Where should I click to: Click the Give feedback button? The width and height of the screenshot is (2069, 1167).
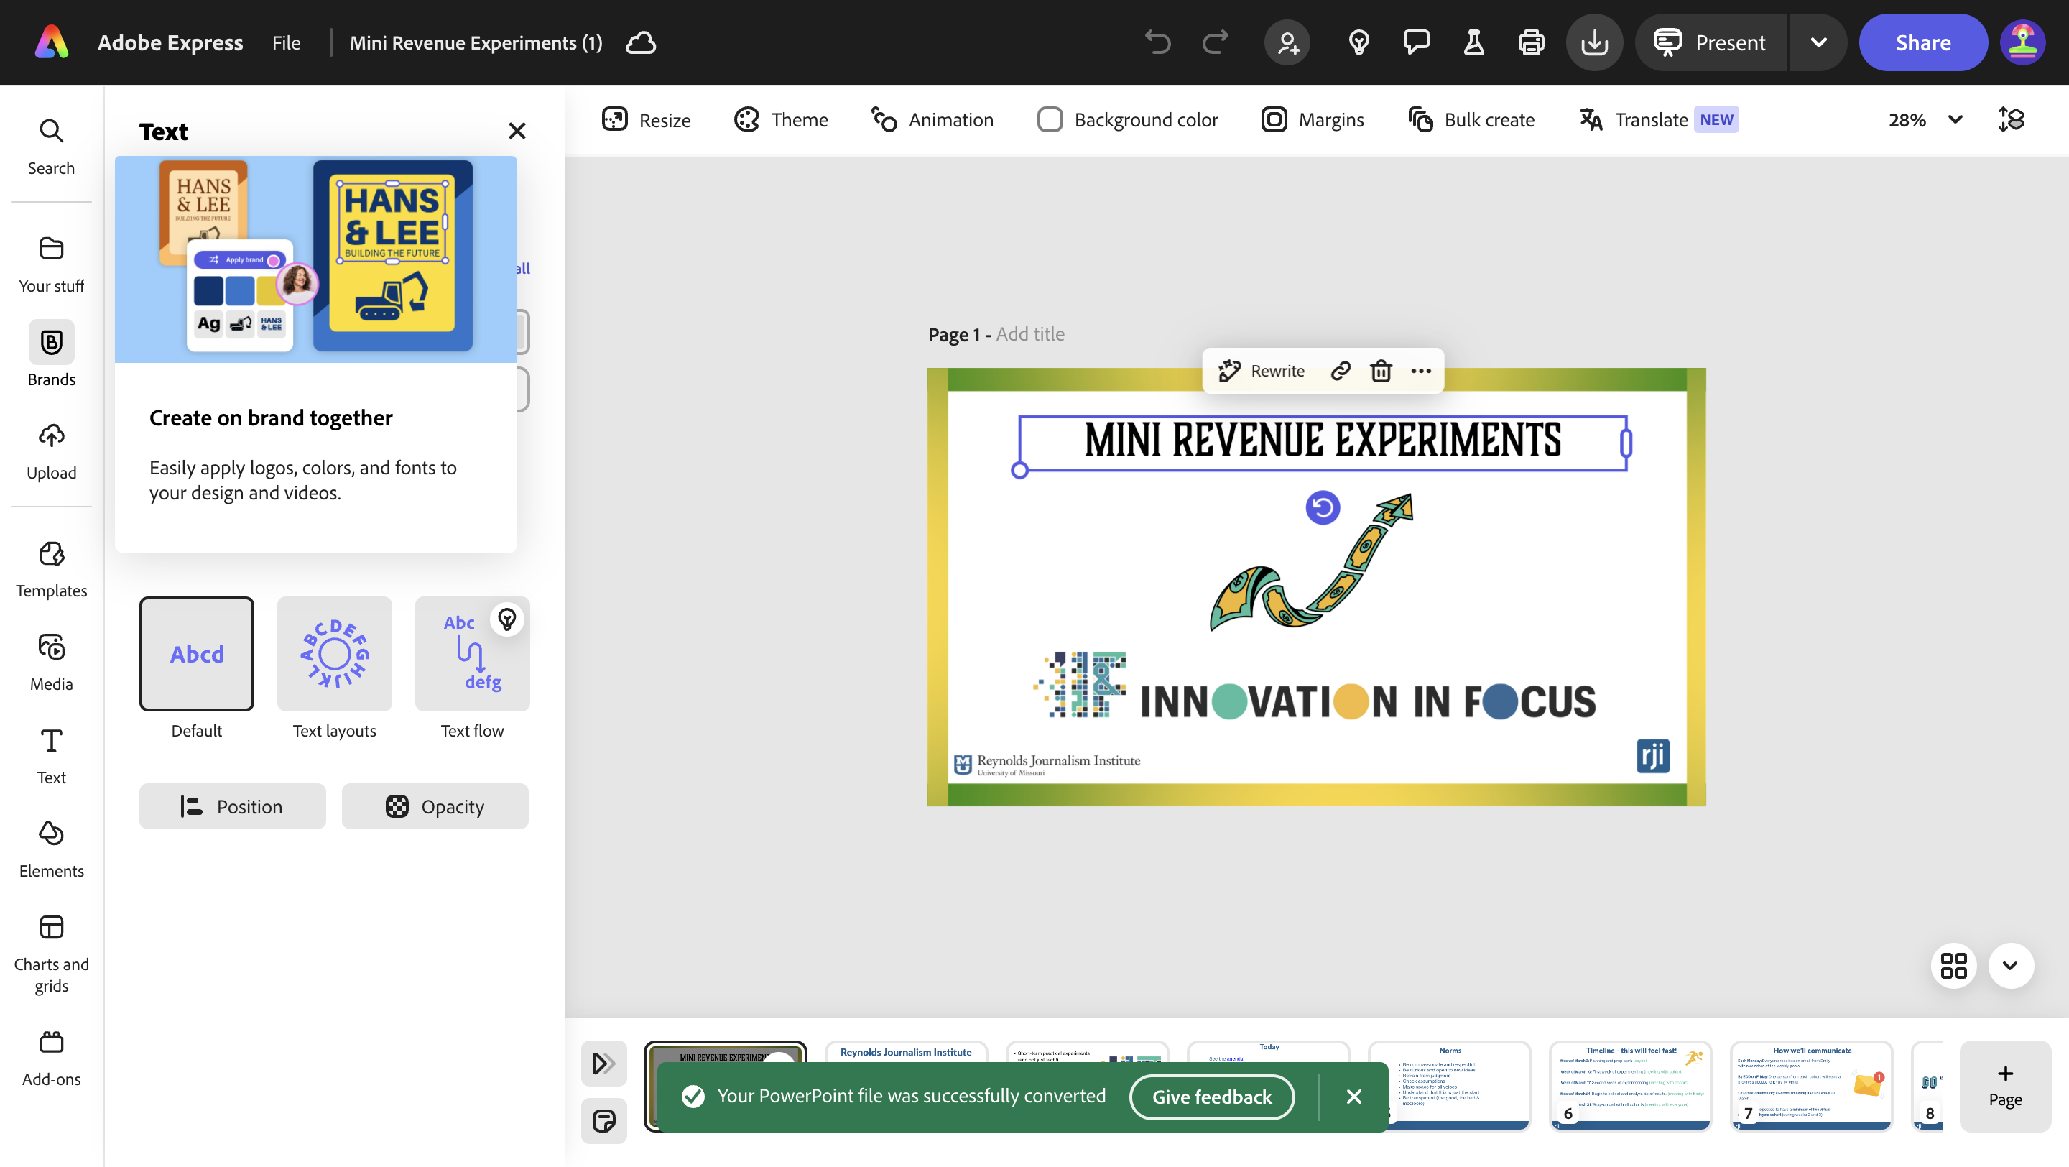1211,1097
